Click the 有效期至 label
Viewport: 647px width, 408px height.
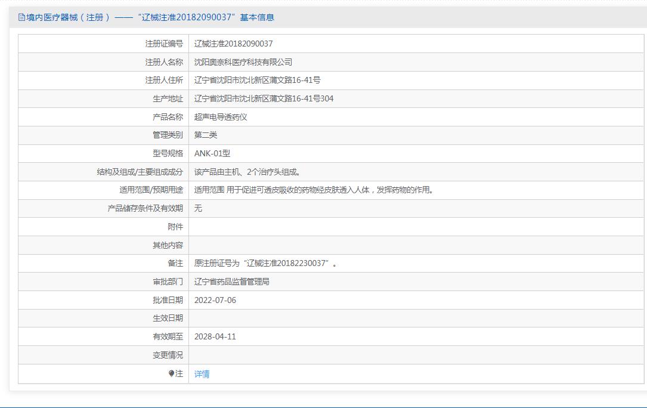point(168,336)
